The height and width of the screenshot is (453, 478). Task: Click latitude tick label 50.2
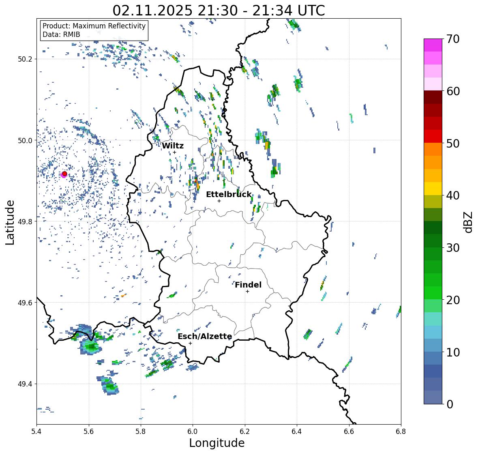click(x=25, y=59)
